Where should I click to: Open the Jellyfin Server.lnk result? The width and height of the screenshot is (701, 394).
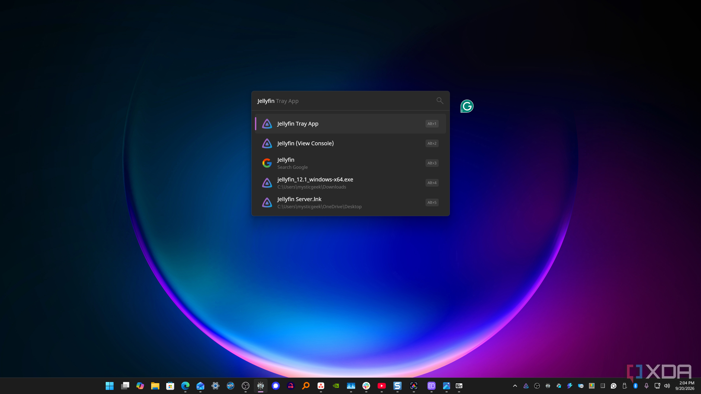coord(350,202)
